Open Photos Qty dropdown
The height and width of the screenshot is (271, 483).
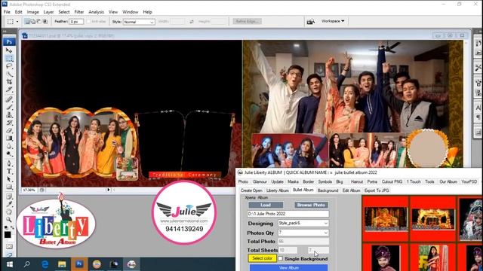(x=303, y=233)
